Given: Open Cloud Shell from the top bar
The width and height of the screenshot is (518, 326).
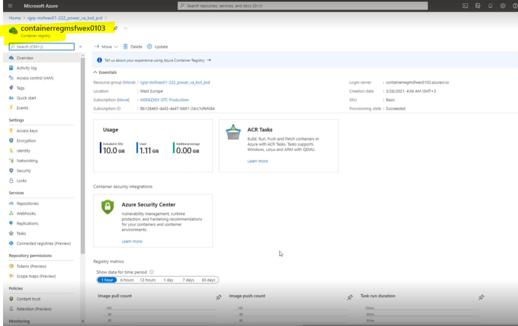Looking at the screenshot, I should (x=465, y=6).
